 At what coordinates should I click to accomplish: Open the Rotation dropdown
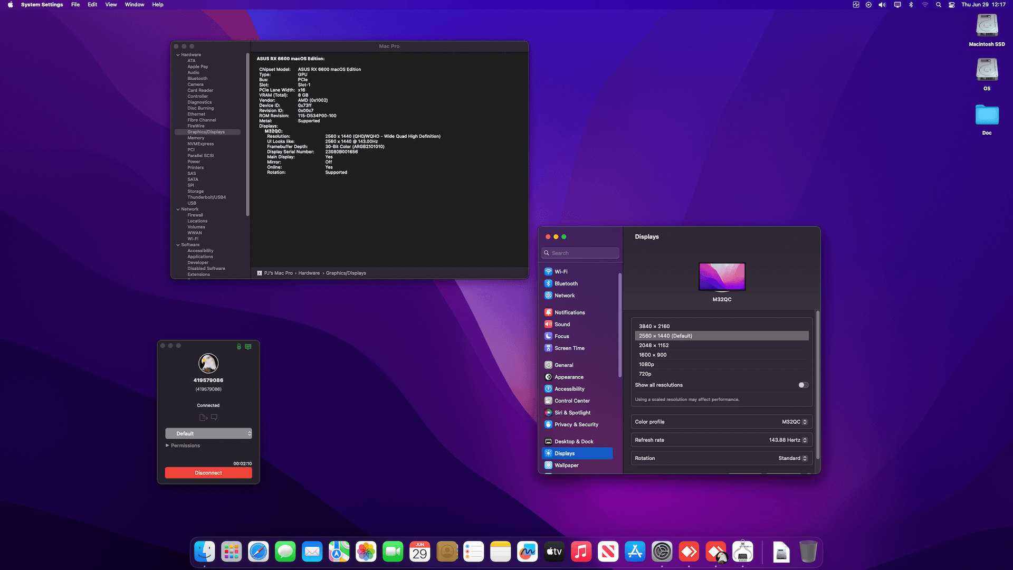(793, 458)
